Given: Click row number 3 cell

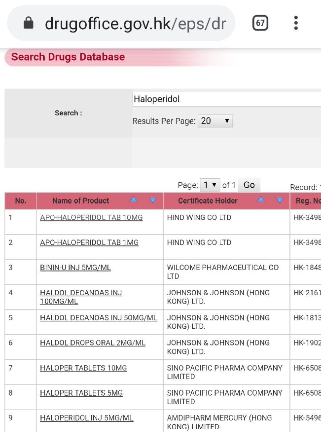Looking at the screenshot, I should click(21, 272).
